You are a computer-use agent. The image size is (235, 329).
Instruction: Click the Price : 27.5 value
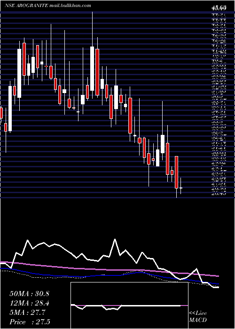30,322
